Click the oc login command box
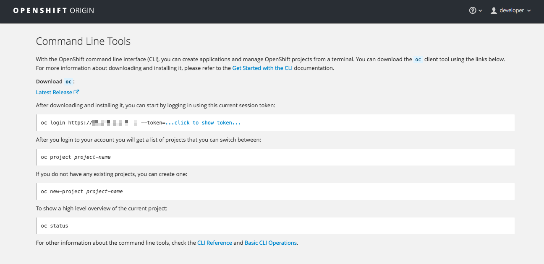This screenshot has height=264, width=544. (x=275, y=123)
